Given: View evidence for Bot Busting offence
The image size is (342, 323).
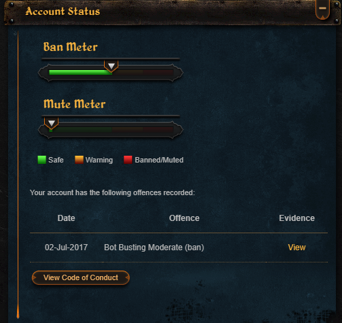Looking at the screenshot, I should coord(296,248).
